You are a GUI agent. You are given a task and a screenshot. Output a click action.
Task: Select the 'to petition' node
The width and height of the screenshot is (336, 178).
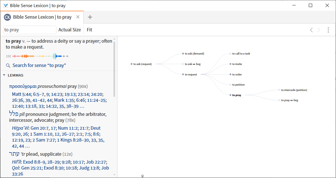point(238,85)
